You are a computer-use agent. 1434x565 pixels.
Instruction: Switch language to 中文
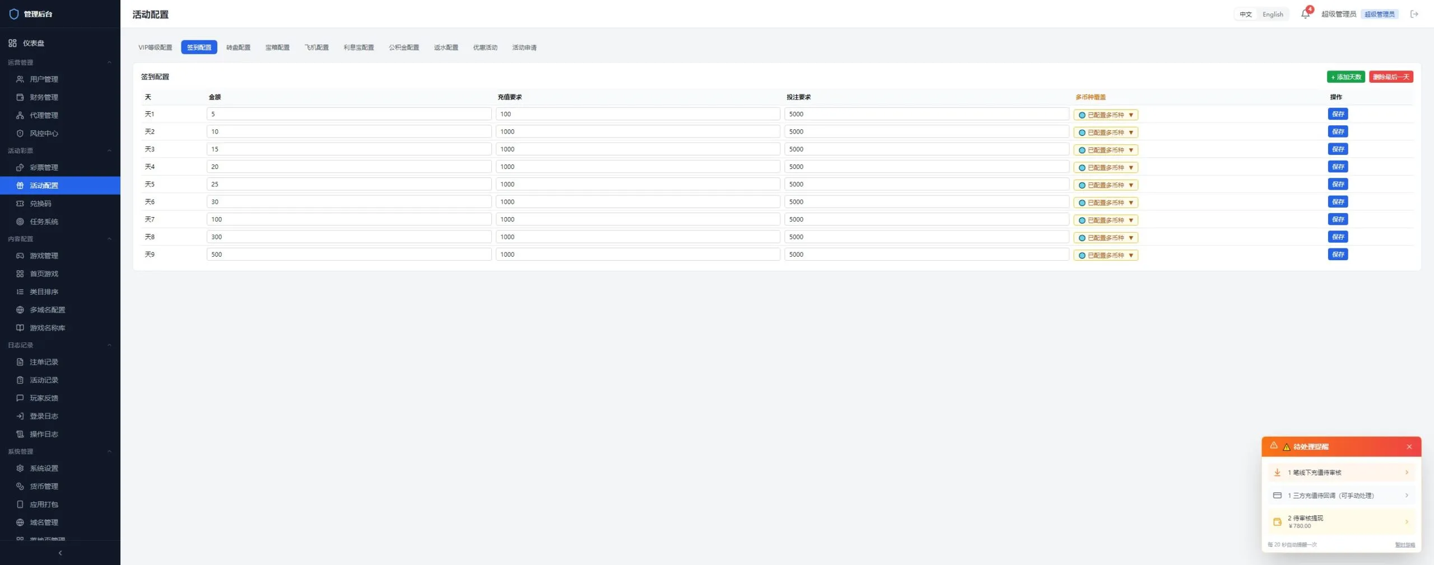coord(1246,15)
